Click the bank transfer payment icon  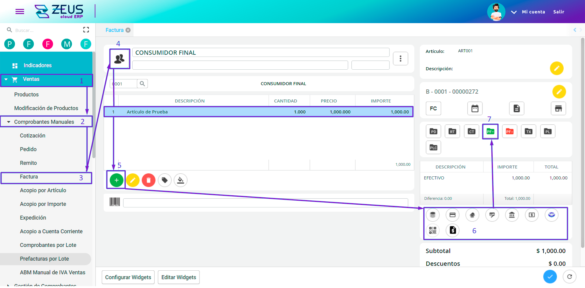pos(512,215)
